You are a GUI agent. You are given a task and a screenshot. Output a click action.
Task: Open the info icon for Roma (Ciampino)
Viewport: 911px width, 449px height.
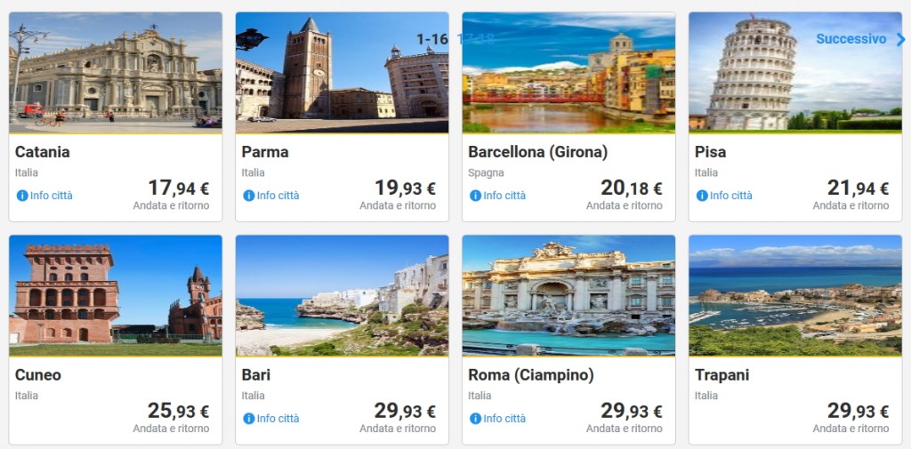pyautogui.click(x=475, y=419)
